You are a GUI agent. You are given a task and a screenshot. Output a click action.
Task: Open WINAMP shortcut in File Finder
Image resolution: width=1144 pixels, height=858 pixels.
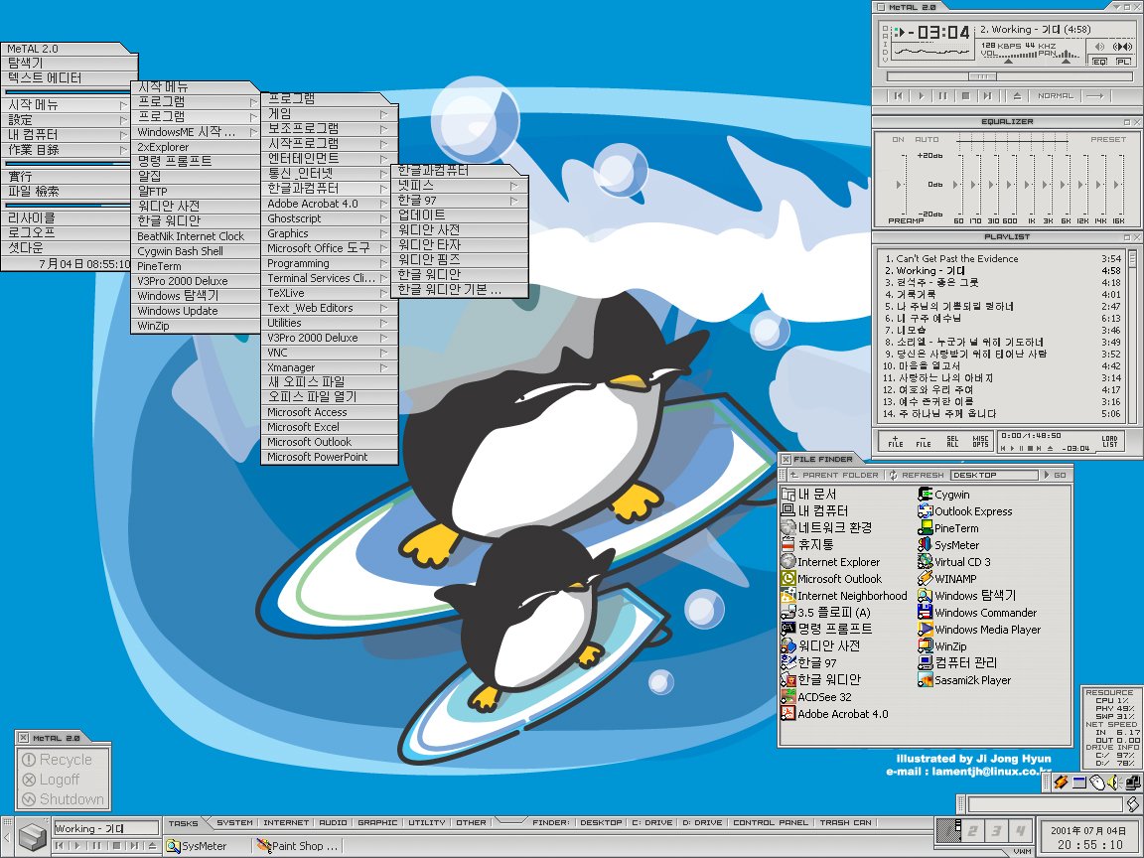pos(947,579)
